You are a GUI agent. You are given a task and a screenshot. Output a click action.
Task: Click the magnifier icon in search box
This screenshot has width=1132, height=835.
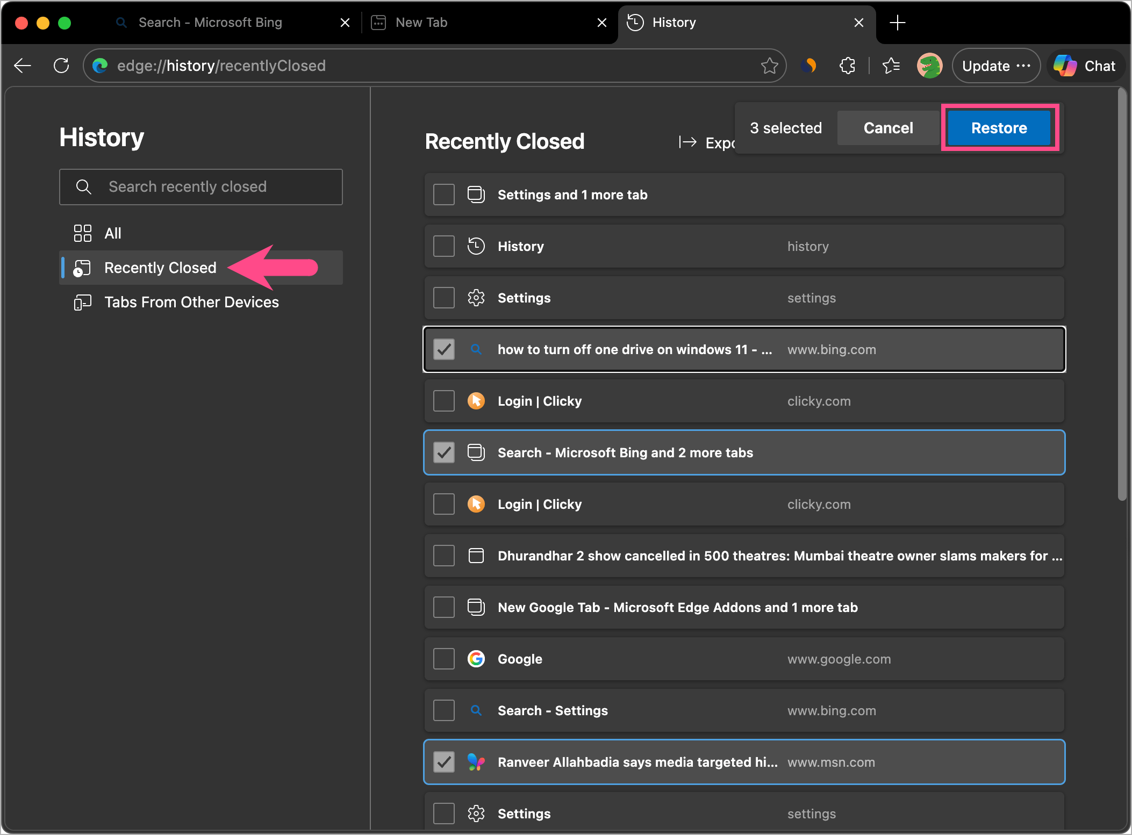tap(83, 186)
